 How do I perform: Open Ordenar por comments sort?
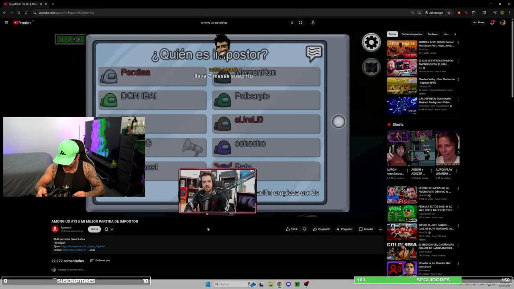pos(100,261)
